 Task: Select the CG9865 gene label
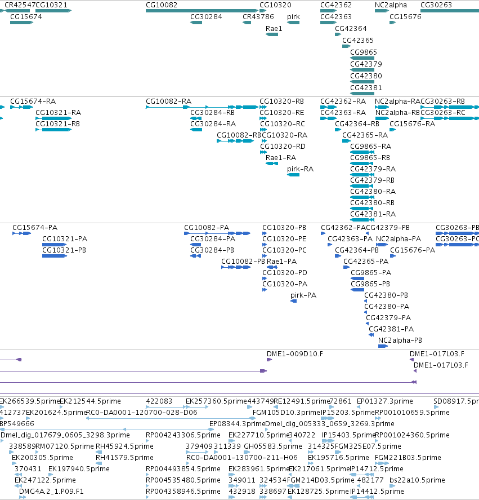(x=364, y=52)
